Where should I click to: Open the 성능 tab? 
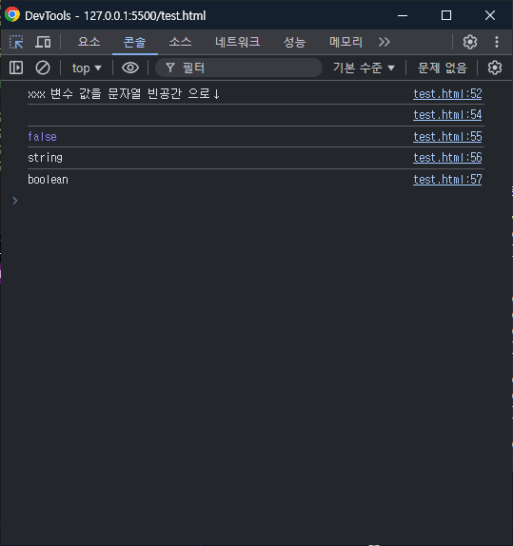pos(294,42)
